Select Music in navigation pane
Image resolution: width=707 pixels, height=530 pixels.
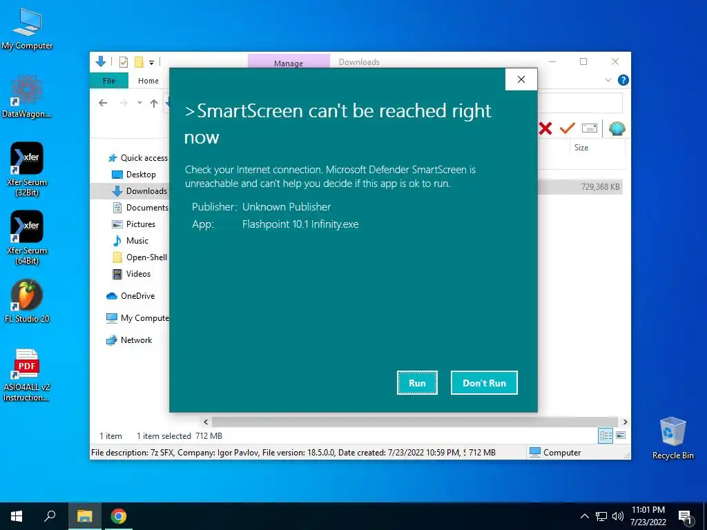coord(130,241)
